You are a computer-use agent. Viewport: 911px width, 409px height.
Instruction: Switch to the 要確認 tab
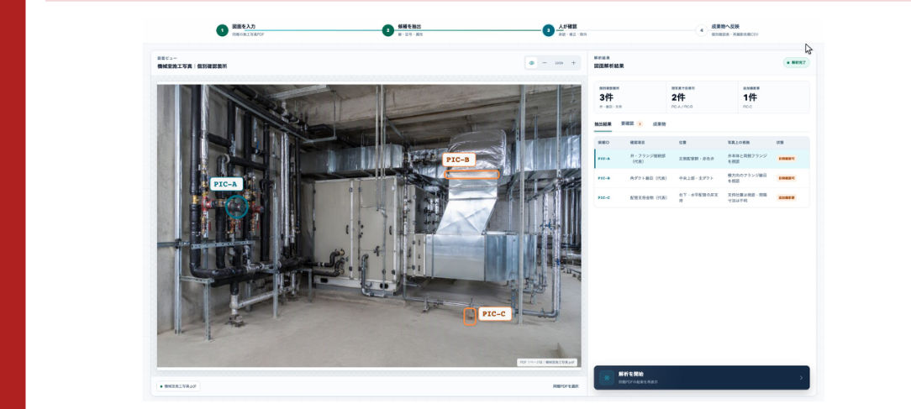[x=631, y=123]
